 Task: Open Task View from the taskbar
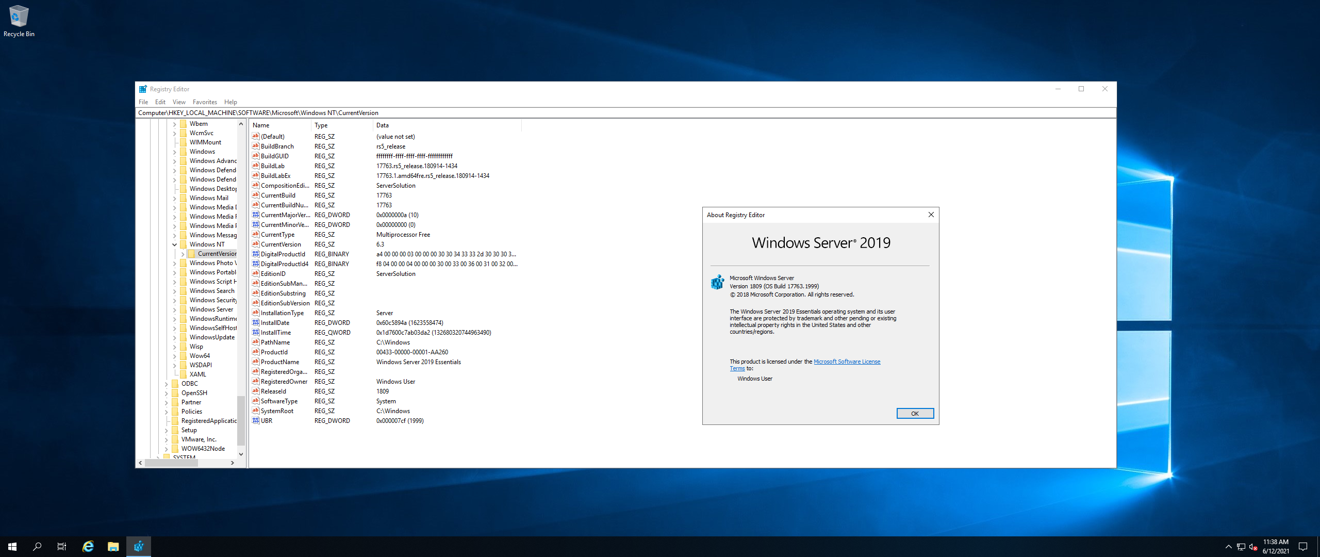tap(62, 547)
